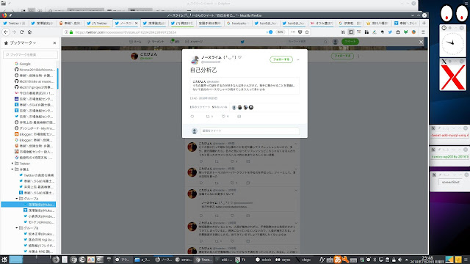Image resolution: width=470 pixels, height=264 pixels.
Task: Bookmark this page with the star icon
Action: click(307, 32)
